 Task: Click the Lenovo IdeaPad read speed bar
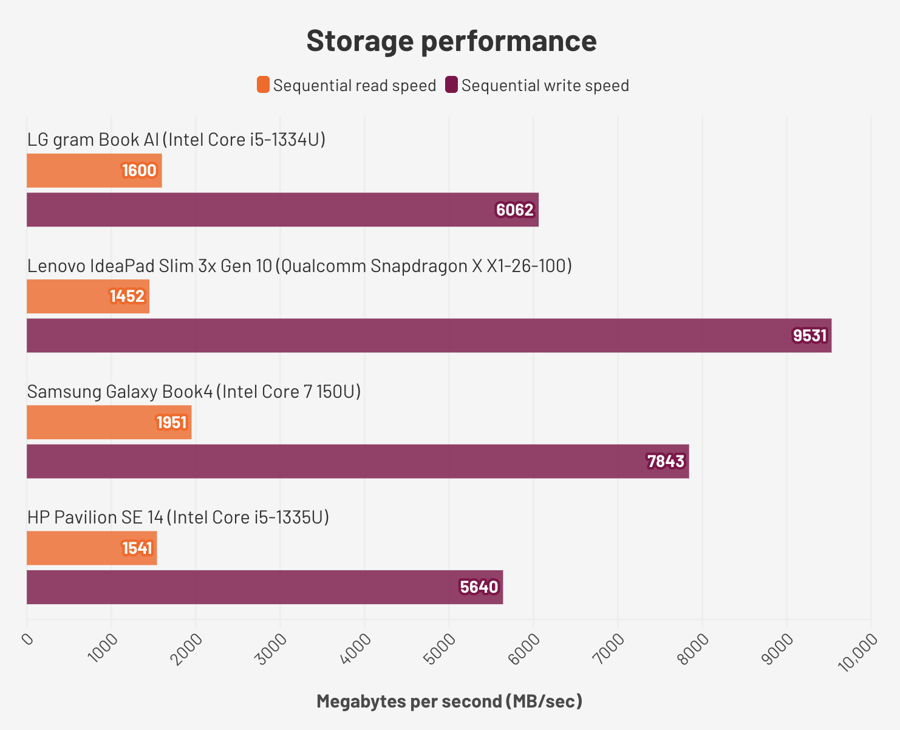[x=88, y=296]
